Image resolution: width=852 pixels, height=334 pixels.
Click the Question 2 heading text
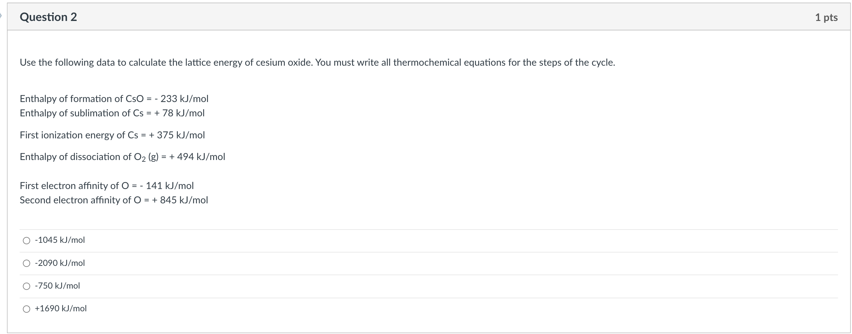click(x=48, y=17)
